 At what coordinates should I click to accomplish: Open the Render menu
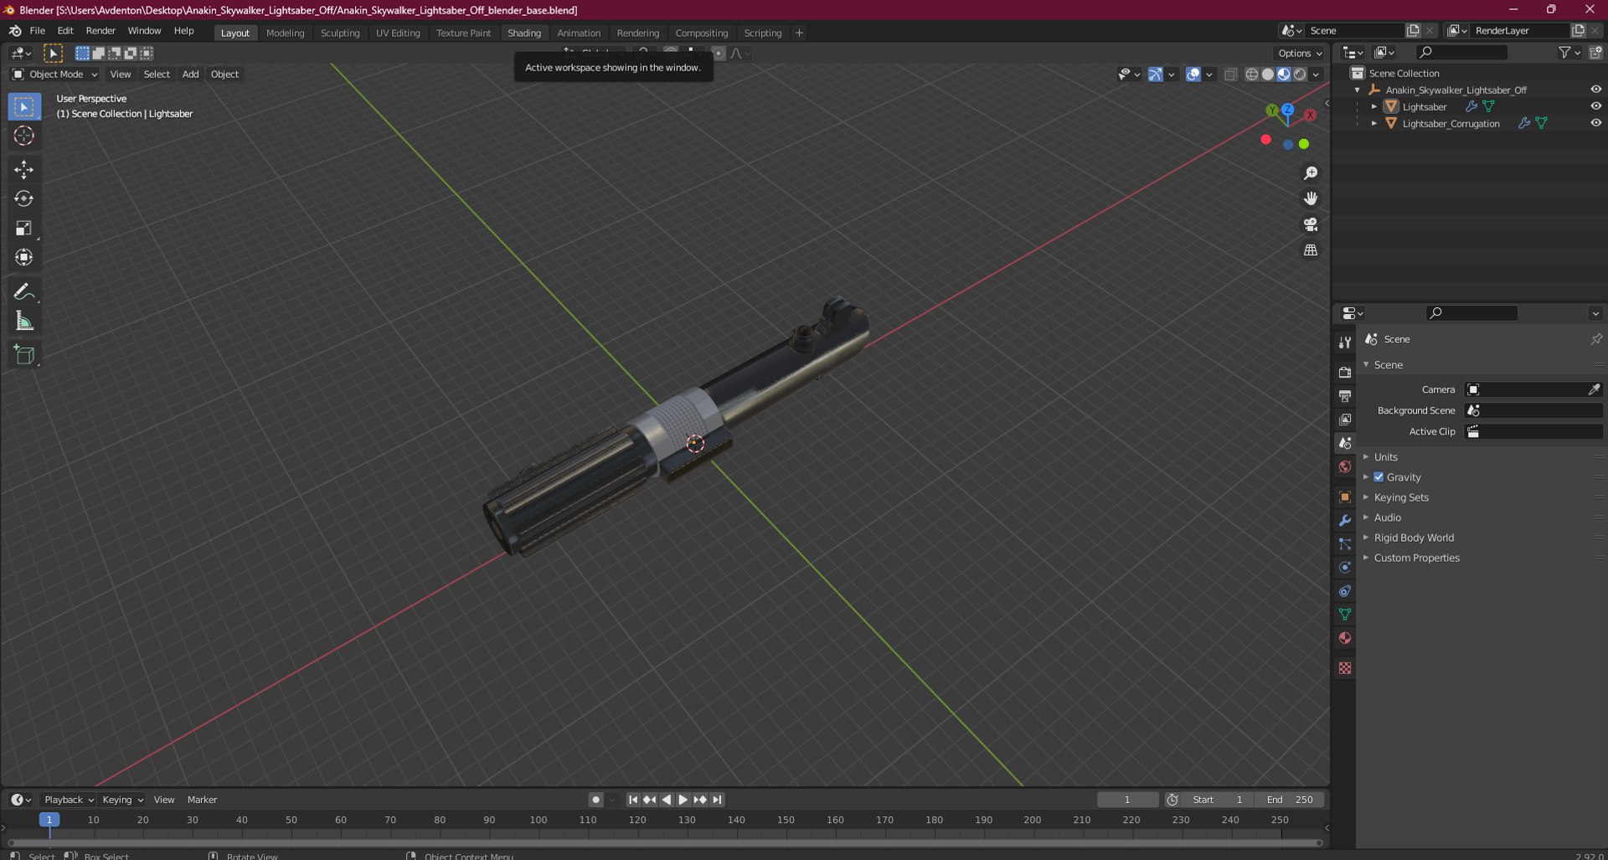[x=100, y=31]
